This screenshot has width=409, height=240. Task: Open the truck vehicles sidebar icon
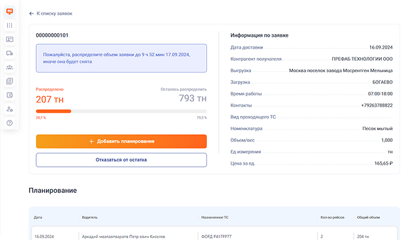tap(9, 53)
